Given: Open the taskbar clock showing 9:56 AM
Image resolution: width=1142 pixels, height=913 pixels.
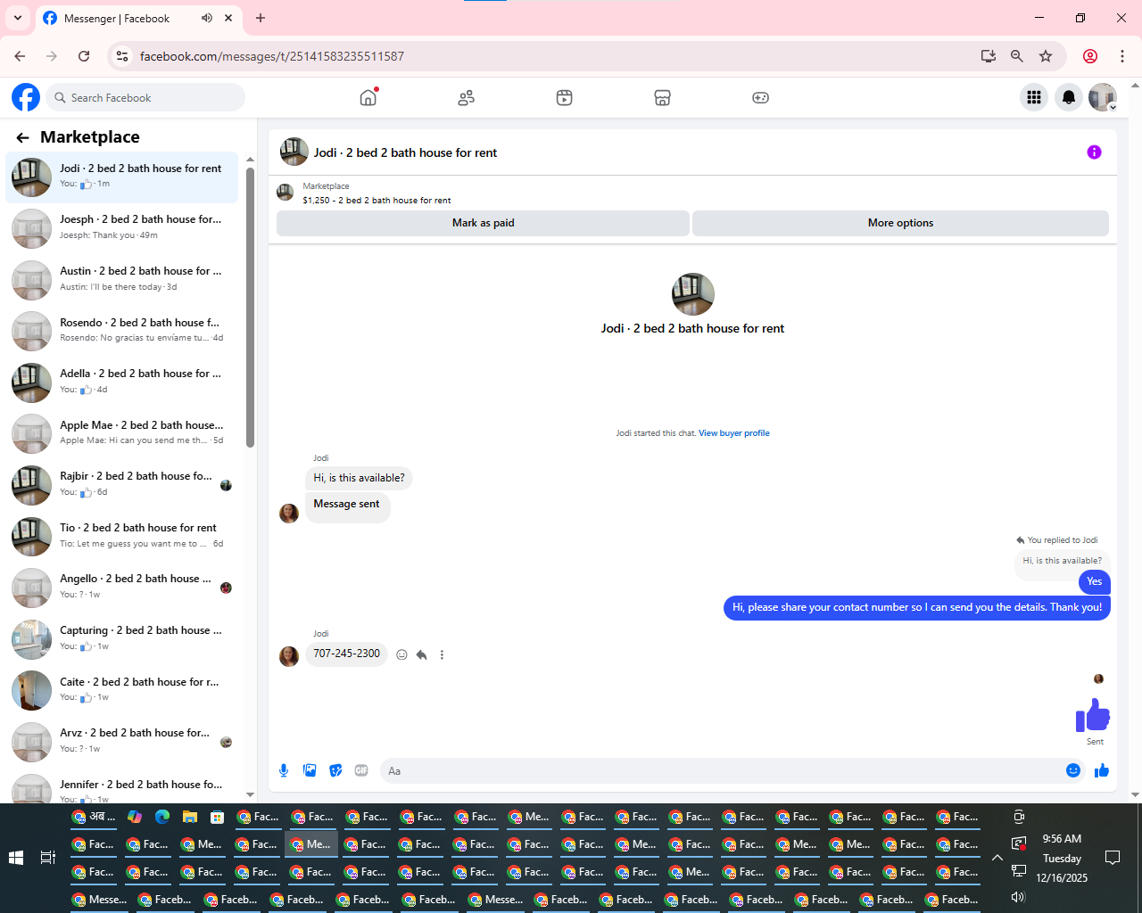Looking at the screenshot, I should [x=1062, y=858].
